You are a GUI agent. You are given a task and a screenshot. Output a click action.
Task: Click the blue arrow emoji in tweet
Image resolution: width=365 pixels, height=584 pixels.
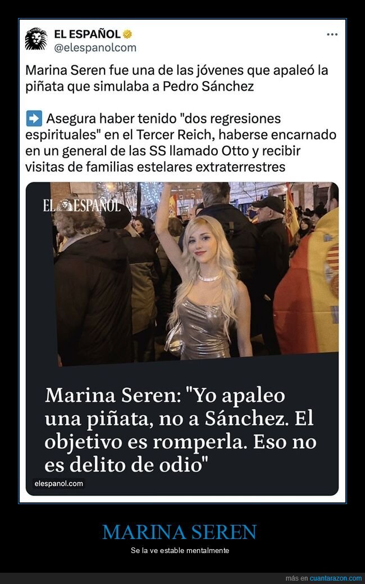[34, 119]
